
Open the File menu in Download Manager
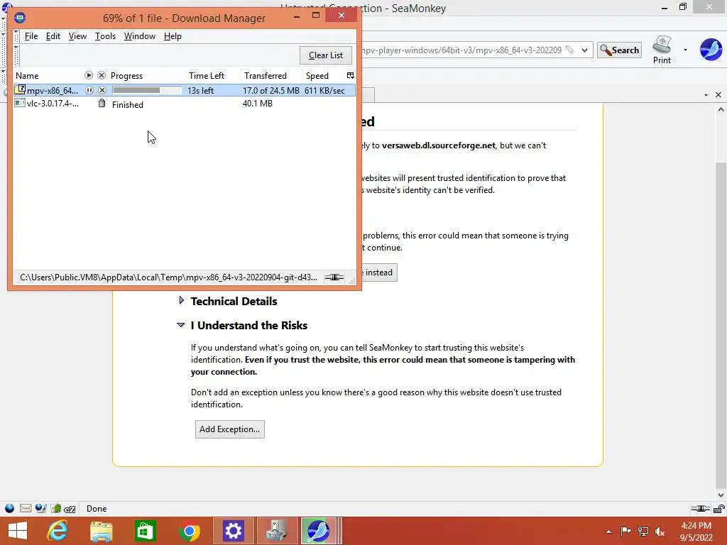[31, 36]
